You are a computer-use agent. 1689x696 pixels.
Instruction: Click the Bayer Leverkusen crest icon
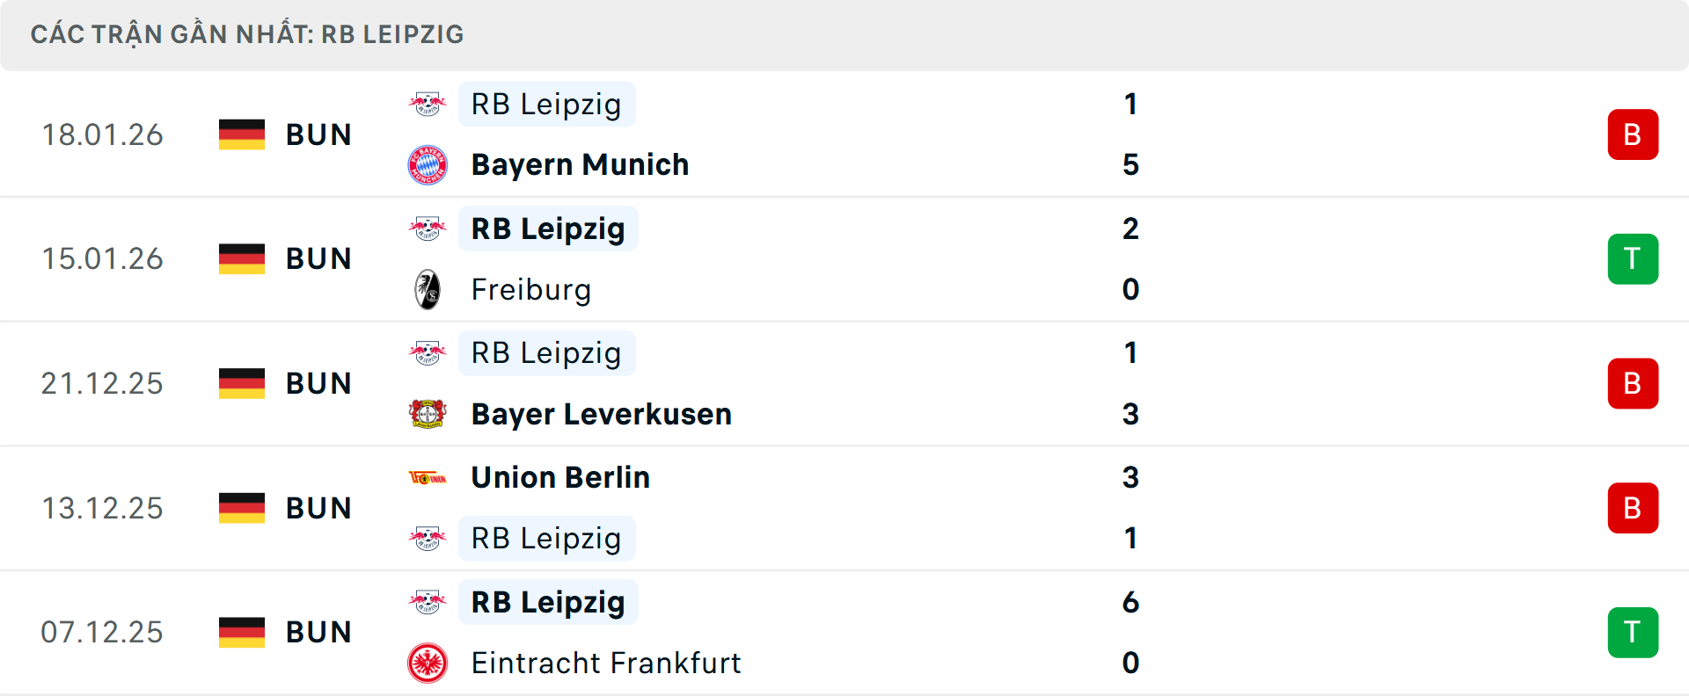tap(428, 414)
